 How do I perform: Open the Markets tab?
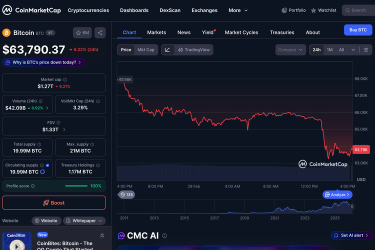[x=156, y=32]
